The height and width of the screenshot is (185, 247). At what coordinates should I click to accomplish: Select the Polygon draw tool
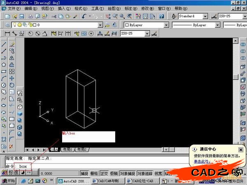point(4,65)
